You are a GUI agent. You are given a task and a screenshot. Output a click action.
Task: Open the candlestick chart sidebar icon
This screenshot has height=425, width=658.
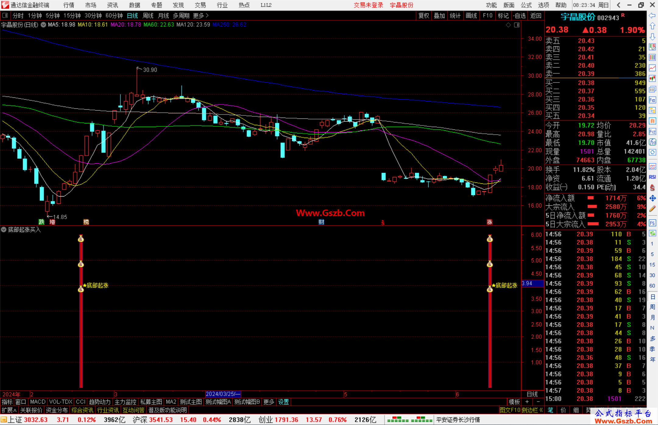point(652,78)
